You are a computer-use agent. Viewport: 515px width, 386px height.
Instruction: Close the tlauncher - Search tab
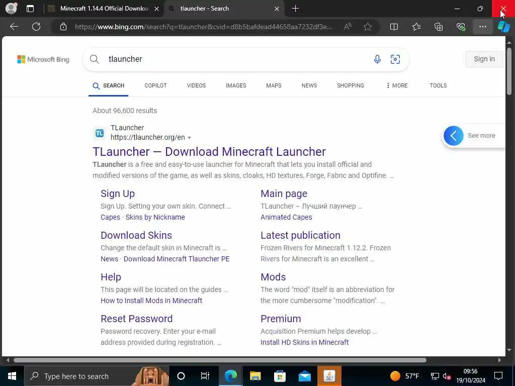[x=277, y=9]
